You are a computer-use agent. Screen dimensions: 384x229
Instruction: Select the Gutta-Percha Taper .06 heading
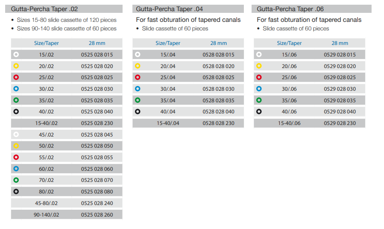pos(290,9)
